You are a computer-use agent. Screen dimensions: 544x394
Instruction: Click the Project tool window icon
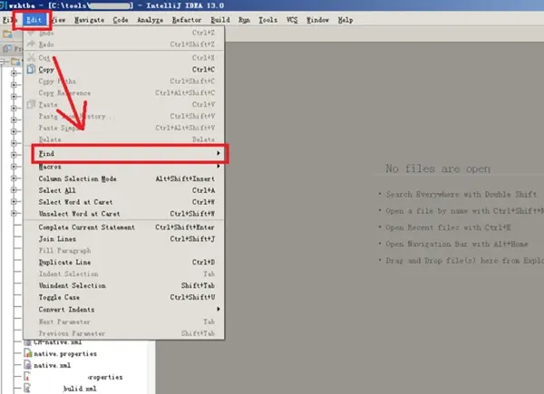coord(6,49)
